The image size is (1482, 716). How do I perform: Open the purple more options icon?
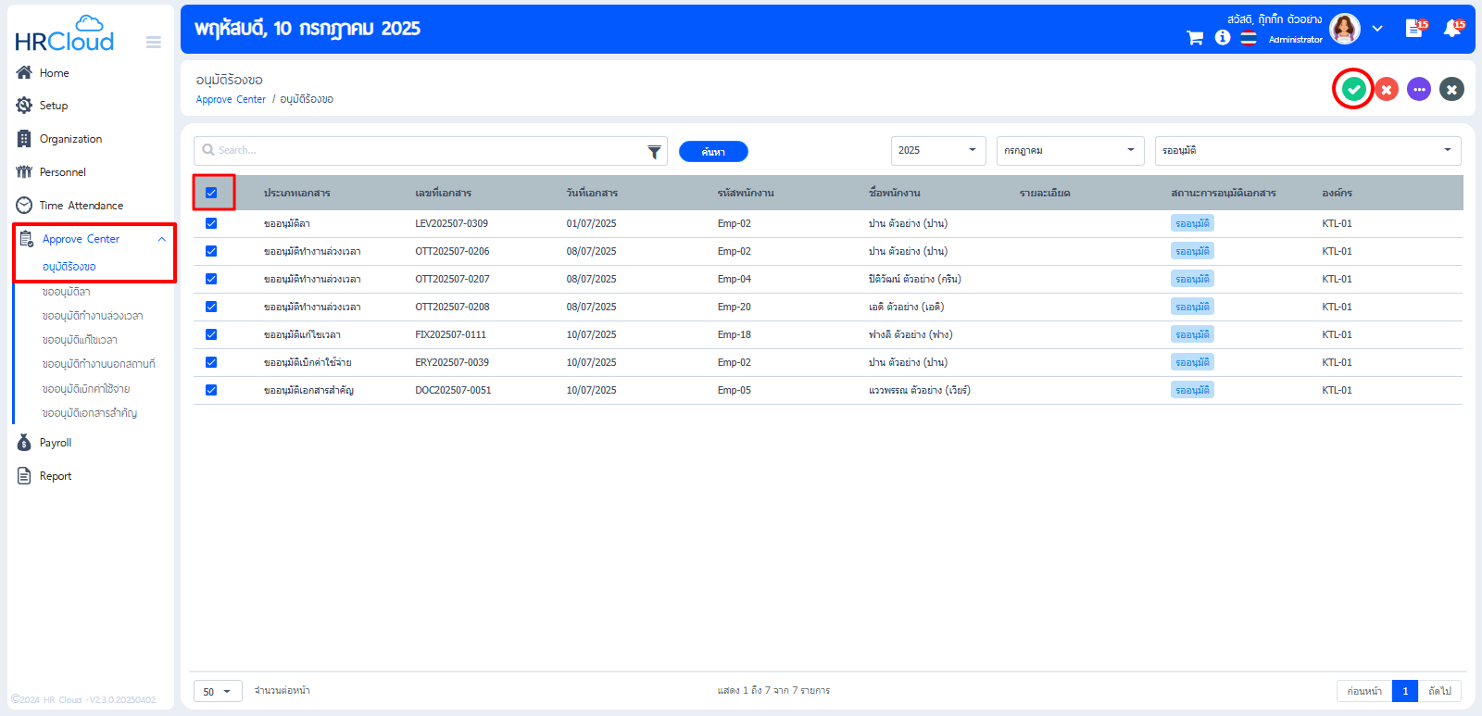[x=1419, y=89]
